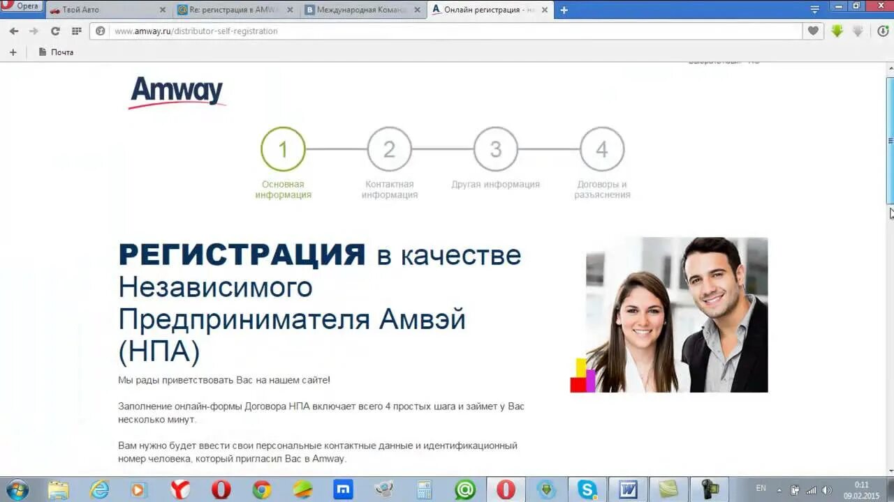This screenshot has height=502, width=894.
Task: Launch Internet Explorer from the taskbar
Action: click(x=99, y=489)
